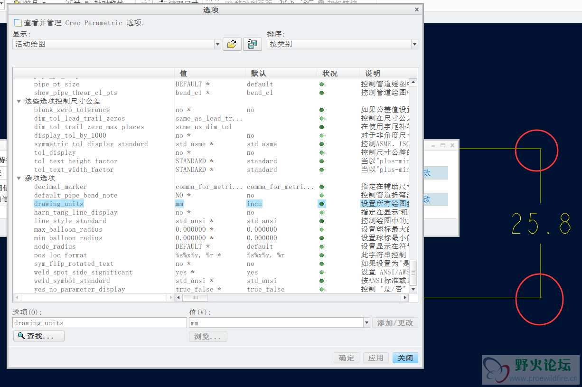Select the min_balloon_radius option
This screenshot has height=387, width=582.
pos(68,238)
